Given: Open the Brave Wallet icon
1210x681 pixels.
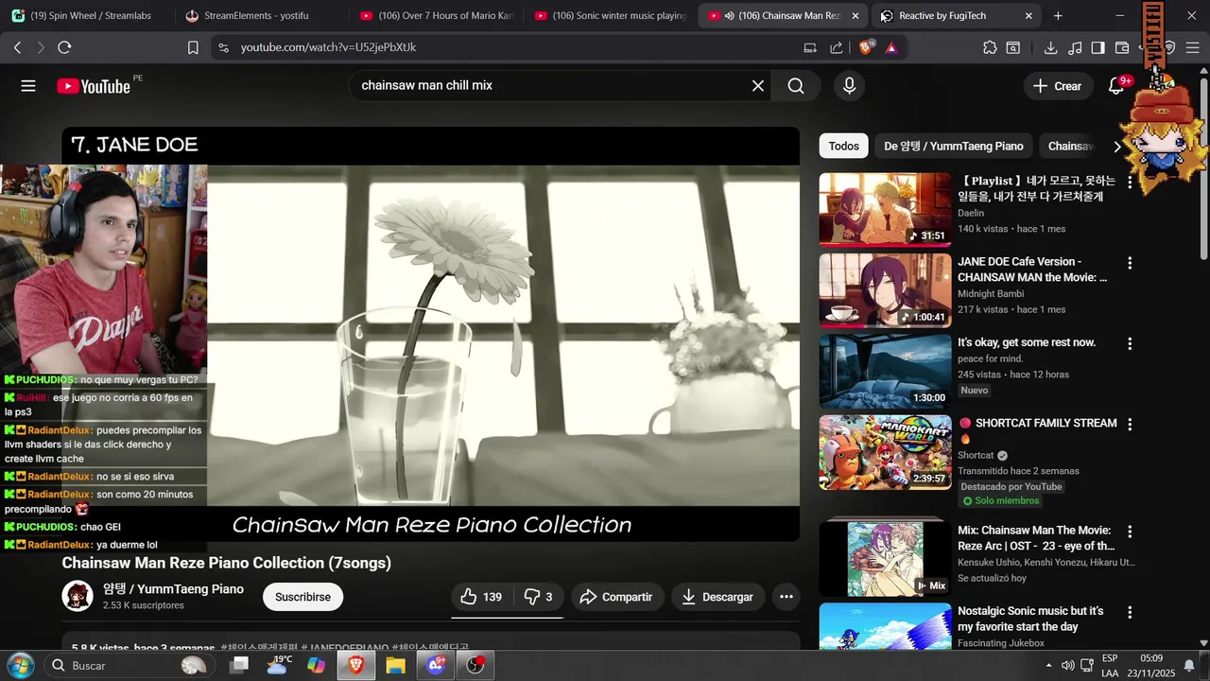Looking at the screenshot, I should point(1122,47).
